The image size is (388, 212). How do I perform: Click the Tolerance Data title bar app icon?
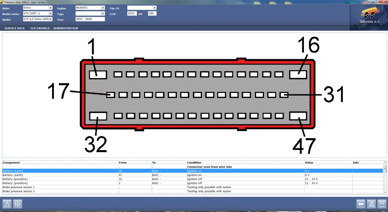click(2, 2)
